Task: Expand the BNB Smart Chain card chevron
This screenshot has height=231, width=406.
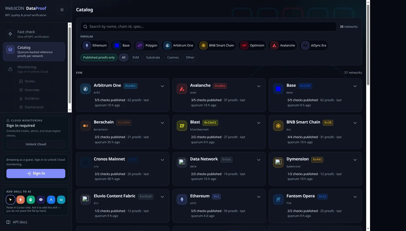Action: (355, 123)
